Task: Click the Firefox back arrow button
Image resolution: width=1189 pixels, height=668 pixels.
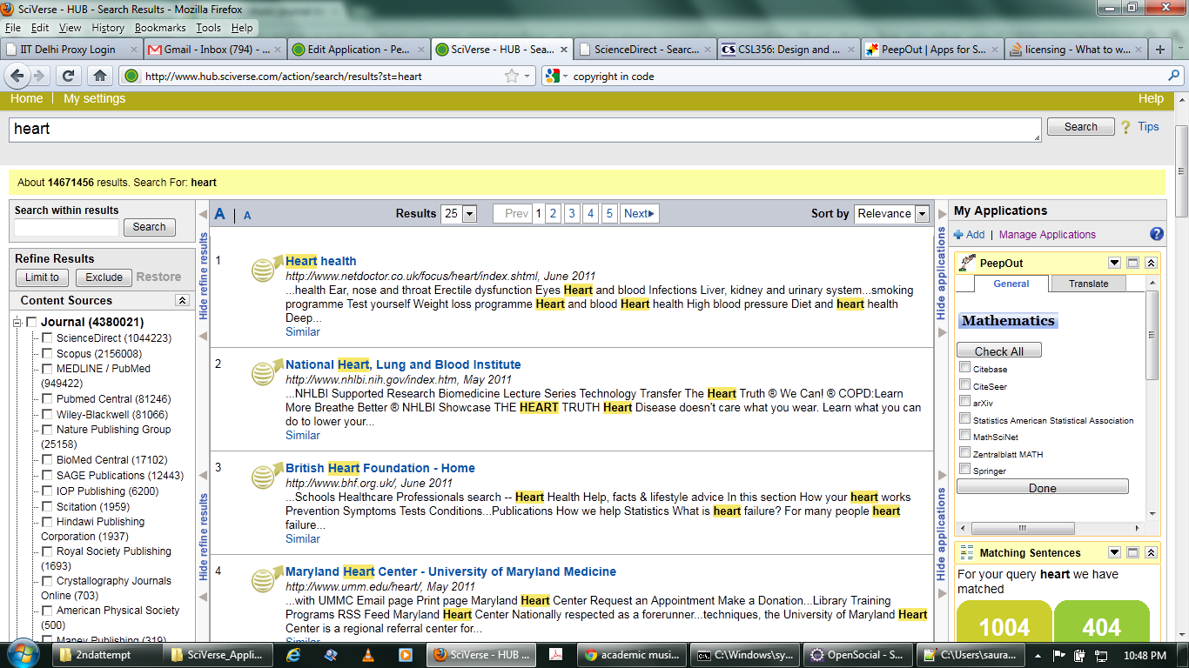Action: click(x=17, y=76)
